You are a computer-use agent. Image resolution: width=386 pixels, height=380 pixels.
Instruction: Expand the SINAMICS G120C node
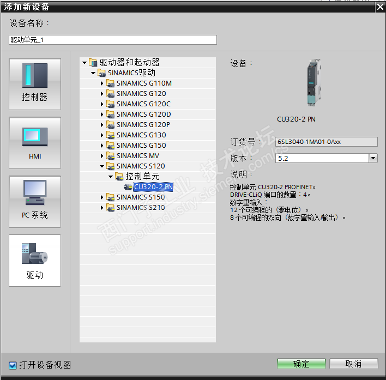101,104
